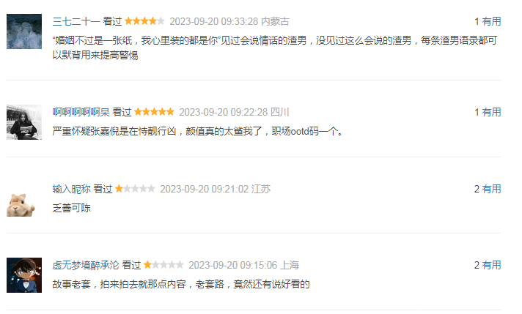This screenshot has width=522, height=314.
Task: Open user profile link 啊啊啊啊啊呆
Action: [x=81, y=112]
